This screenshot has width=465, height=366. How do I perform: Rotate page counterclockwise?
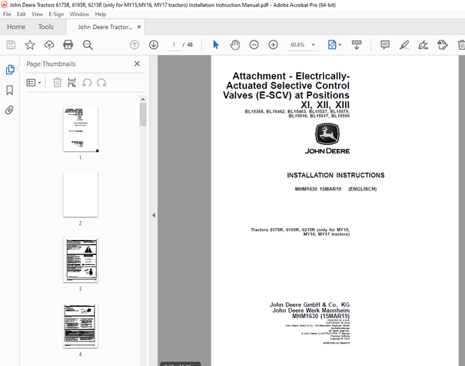pos(87,82)
